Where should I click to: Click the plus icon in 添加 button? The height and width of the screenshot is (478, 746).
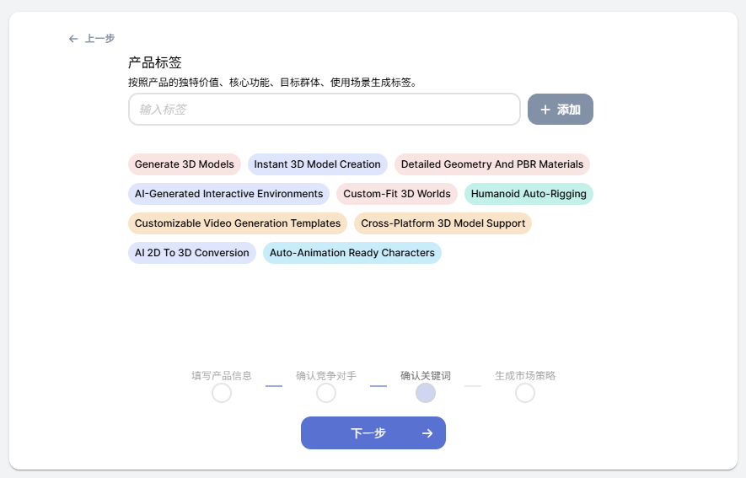(545, 110)
